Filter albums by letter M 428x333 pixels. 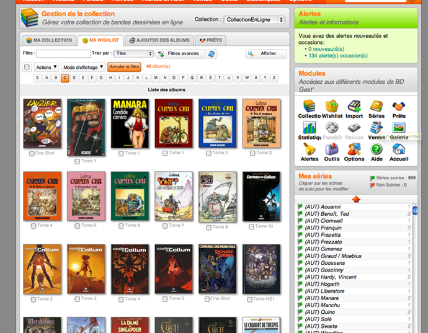coord(156,78)
